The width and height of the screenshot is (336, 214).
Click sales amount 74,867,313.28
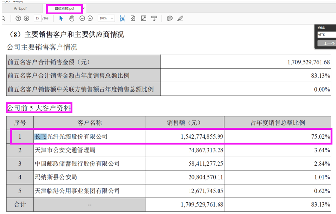[206, 150]
